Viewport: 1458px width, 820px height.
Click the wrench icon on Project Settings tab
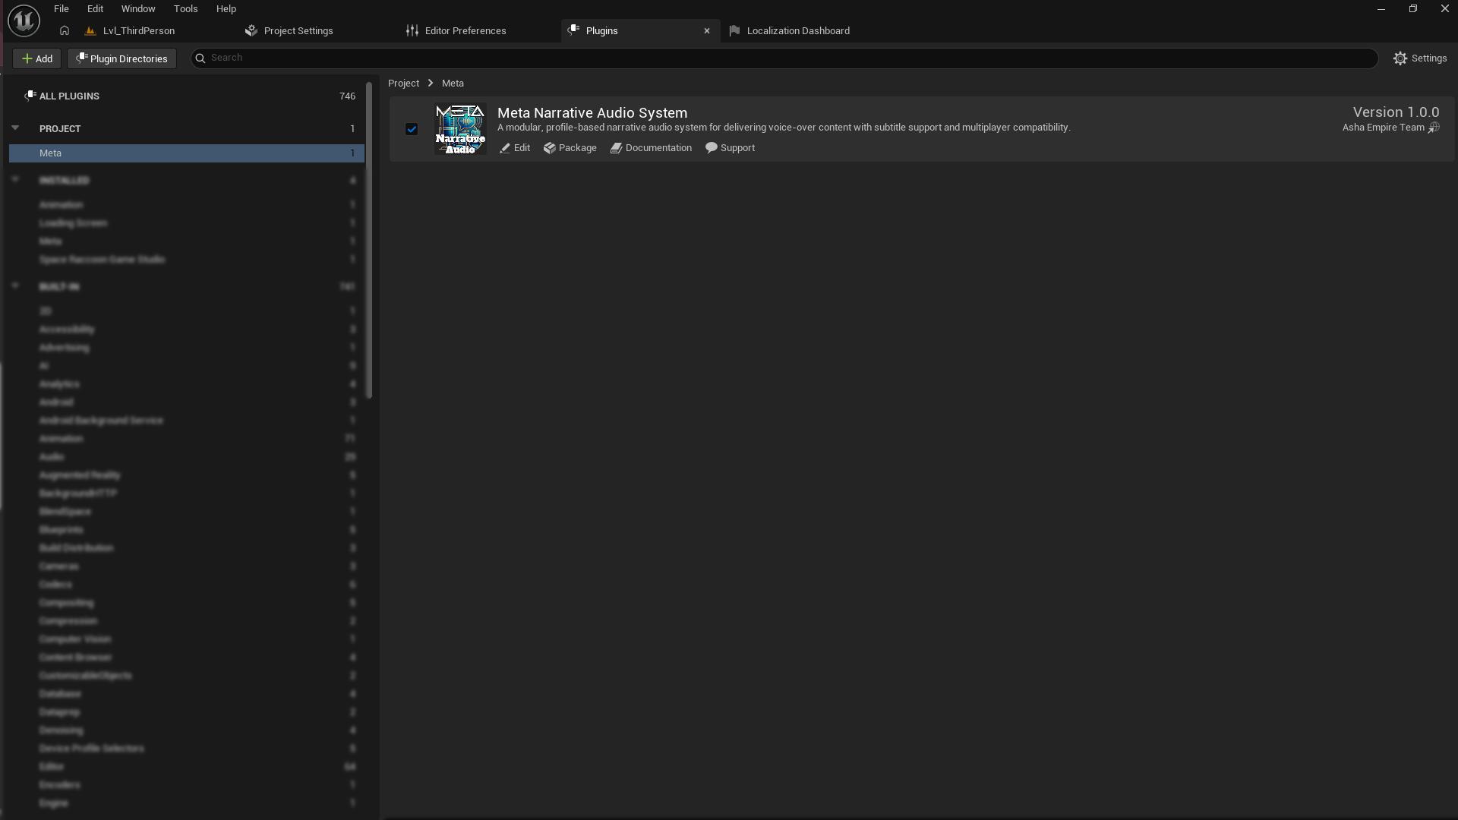click(x=251, y=30)
